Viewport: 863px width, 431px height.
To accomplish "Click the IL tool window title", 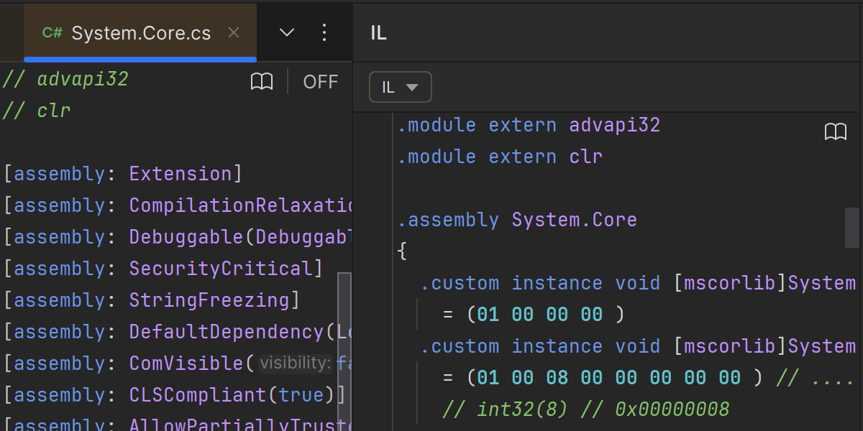I will point(378,33).
